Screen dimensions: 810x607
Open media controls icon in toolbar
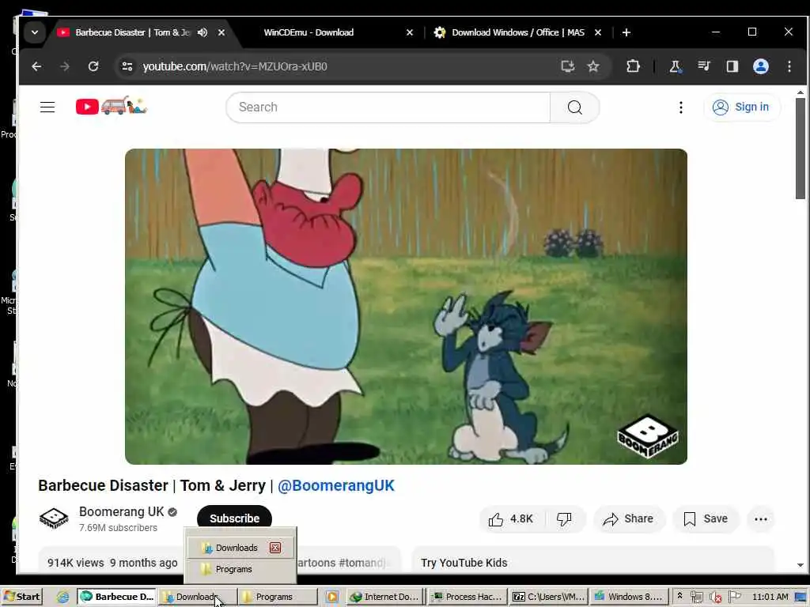(703, 66)
